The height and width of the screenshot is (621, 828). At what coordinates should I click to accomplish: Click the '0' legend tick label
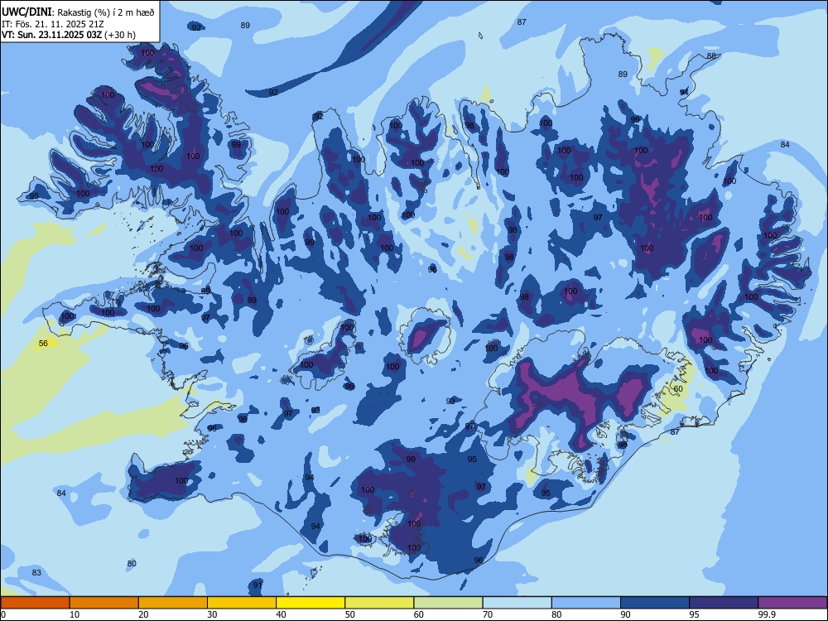3,614
